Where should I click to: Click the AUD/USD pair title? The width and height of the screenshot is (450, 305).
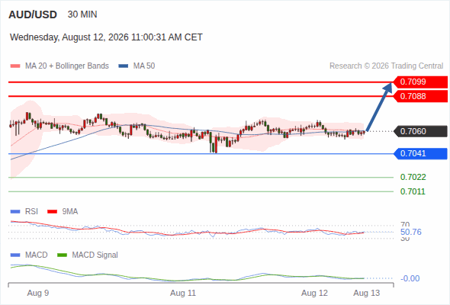33,14
